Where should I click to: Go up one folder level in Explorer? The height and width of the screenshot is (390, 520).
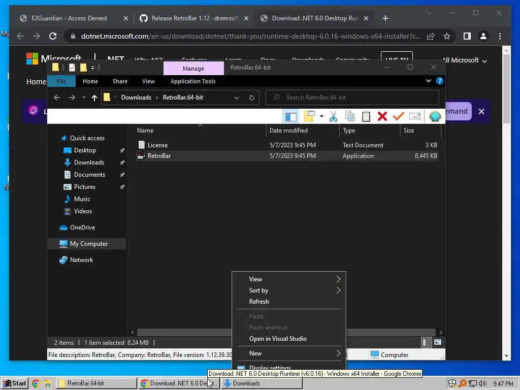(94, 97)
